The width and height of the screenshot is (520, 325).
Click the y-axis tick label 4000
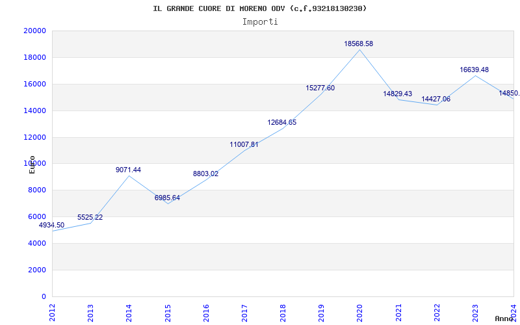coord(37,243)
